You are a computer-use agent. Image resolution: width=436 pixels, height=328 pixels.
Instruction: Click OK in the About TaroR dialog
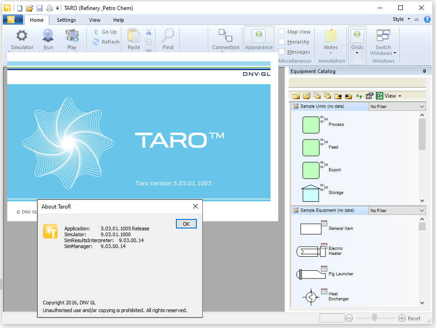186,224
